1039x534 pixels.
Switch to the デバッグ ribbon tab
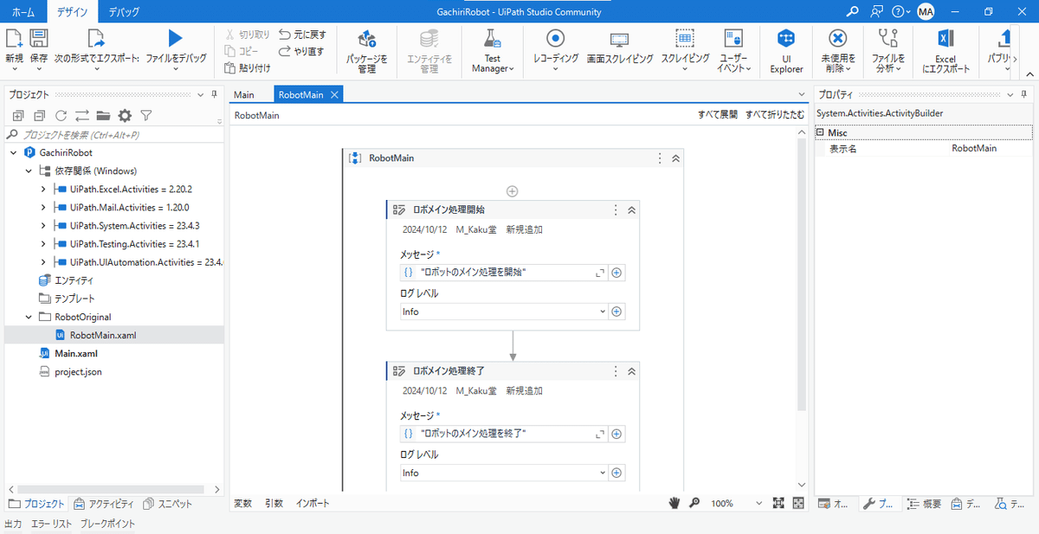pos(124,12)
